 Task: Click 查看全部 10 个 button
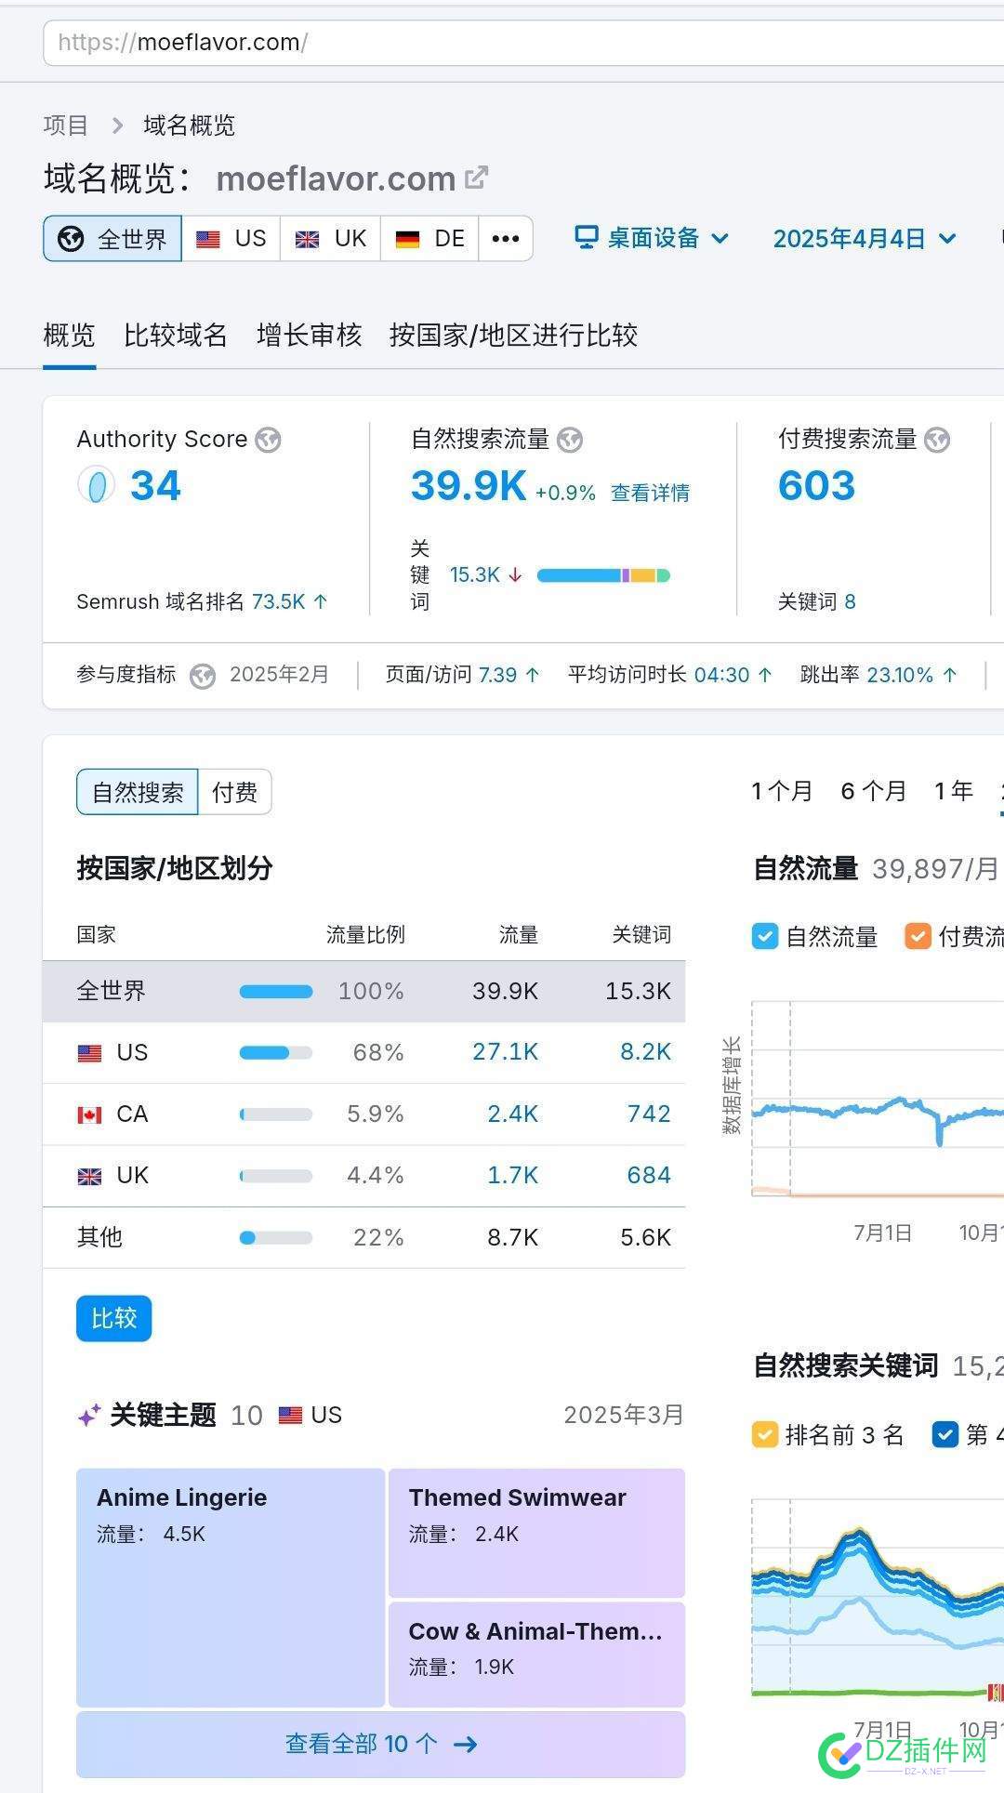click(380, 1744)
